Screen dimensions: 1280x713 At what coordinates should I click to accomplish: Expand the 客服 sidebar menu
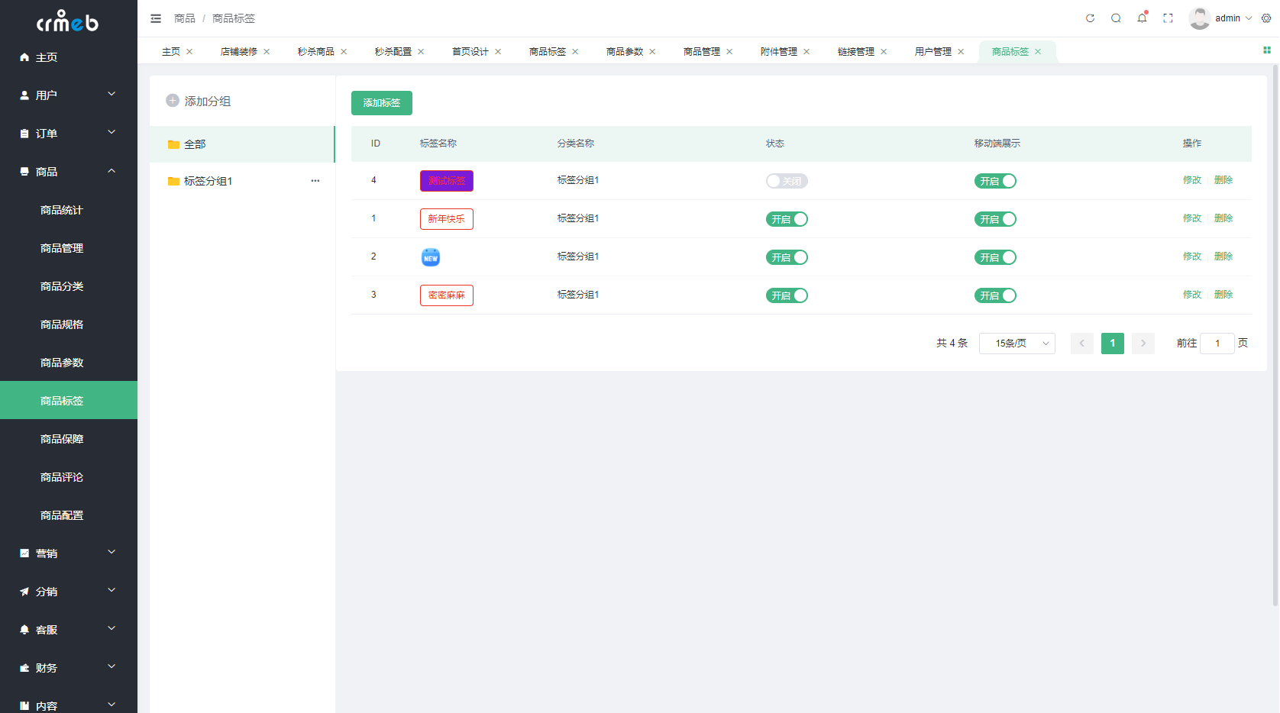pos(69,629)
